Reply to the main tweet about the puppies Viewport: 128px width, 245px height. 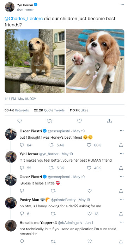[19, 121]
